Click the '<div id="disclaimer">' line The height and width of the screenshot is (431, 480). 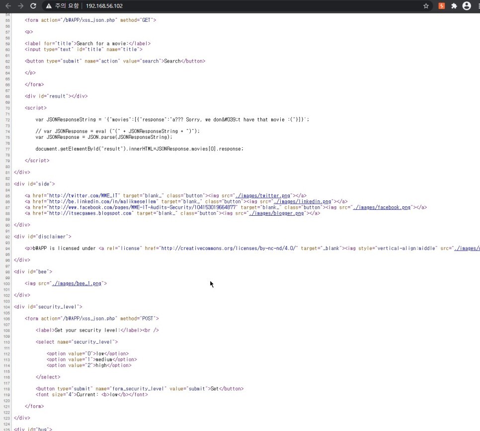pyautogui.click(x=43, y=237)
